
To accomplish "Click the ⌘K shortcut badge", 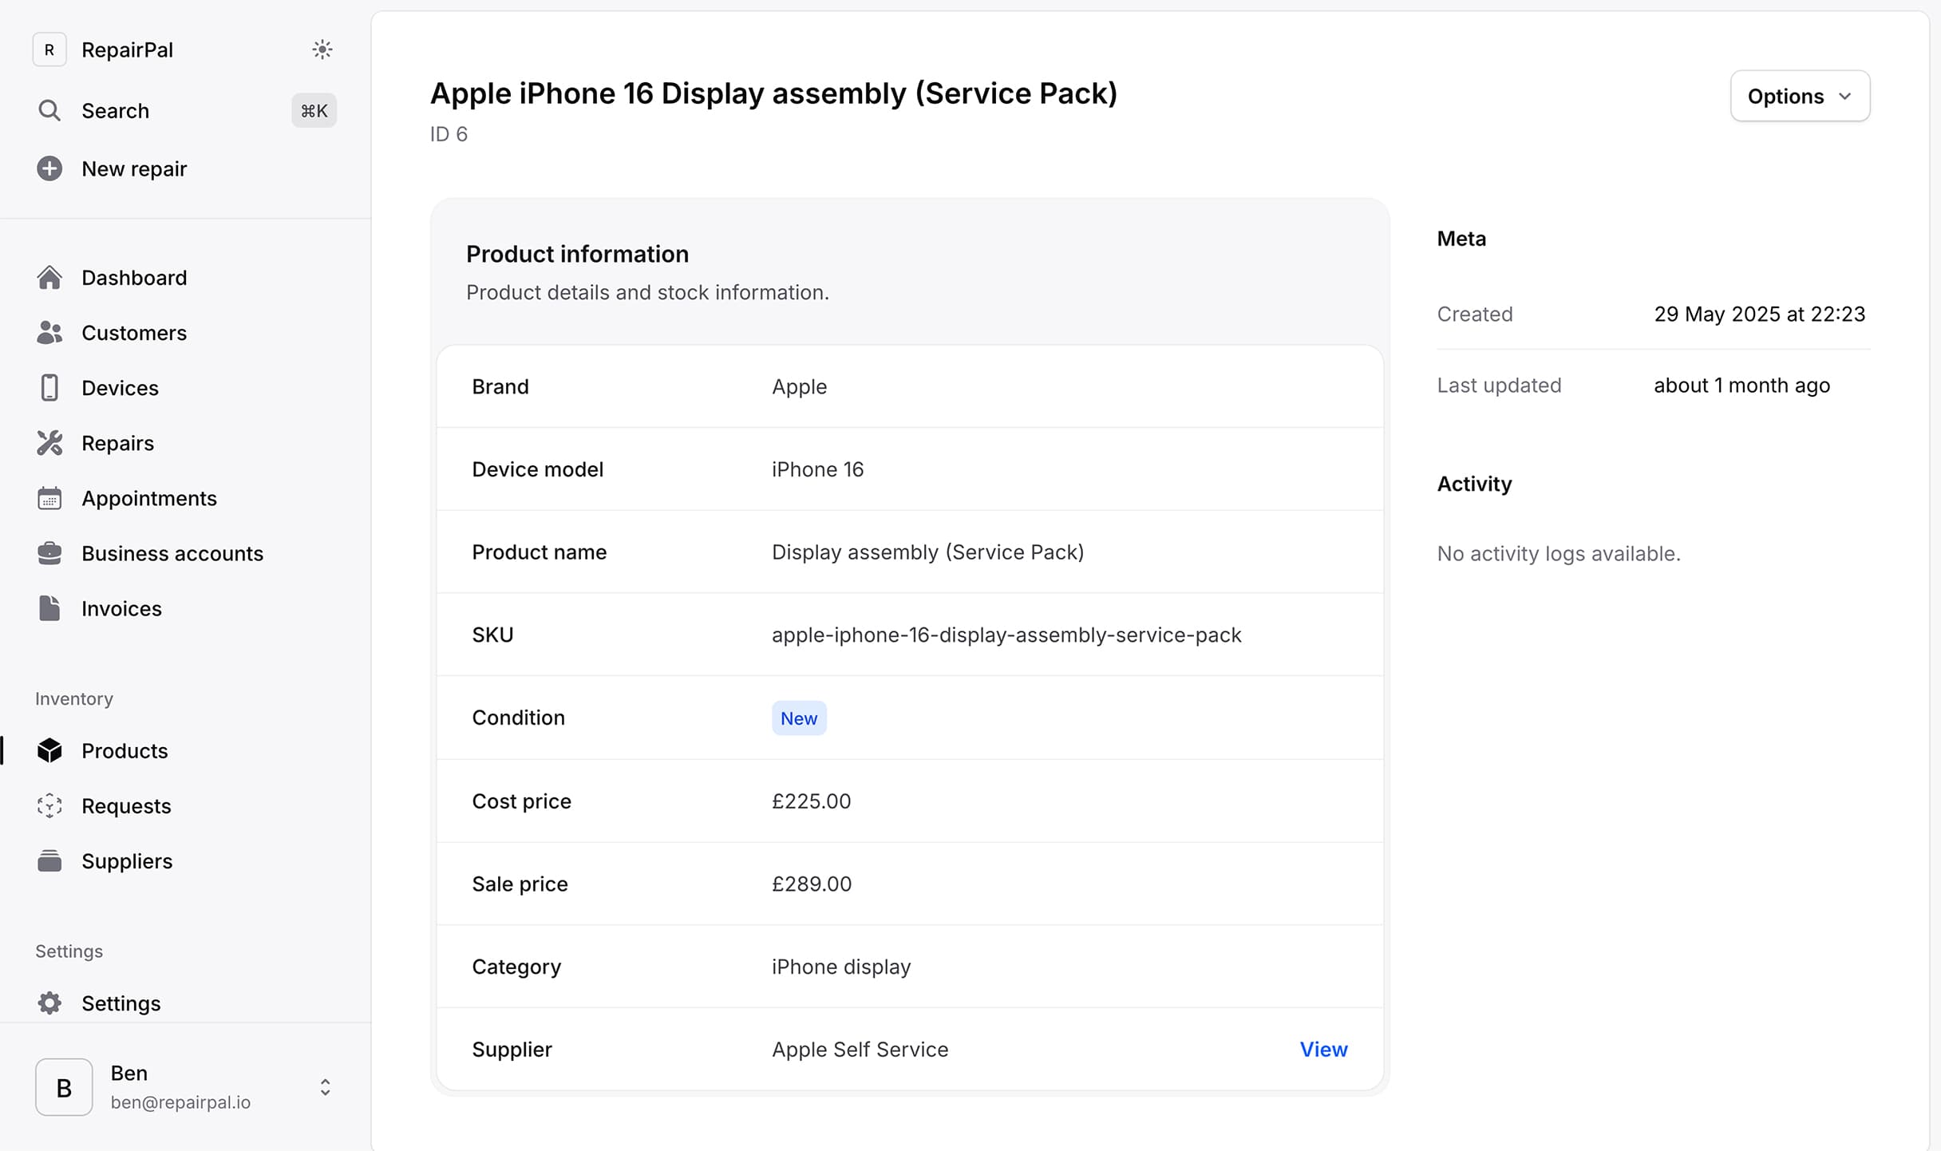I will [314, 110].
